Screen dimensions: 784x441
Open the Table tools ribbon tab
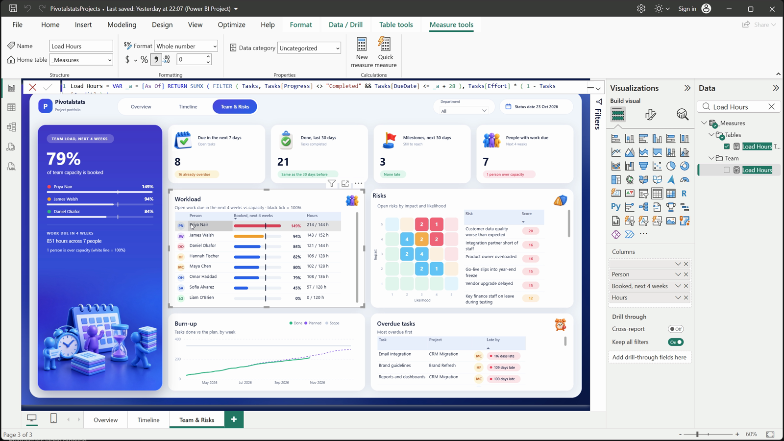point(396,24)
